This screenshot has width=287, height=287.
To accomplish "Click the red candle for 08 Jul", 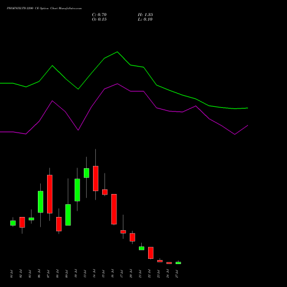I will pos(59,224).
